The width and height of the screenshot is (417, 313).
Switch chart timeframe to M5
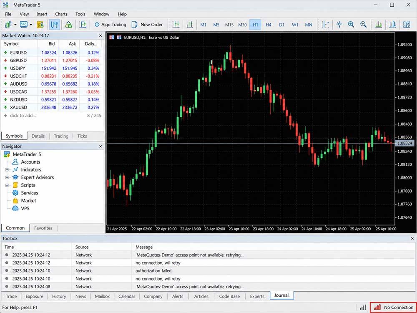216,25
